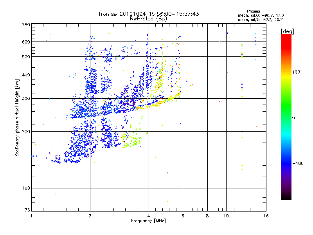This screenshot has width=313, height=235.
Task: Click the y-axis tick label '500'
Action: pyautogui.click(x=26, y=57)
